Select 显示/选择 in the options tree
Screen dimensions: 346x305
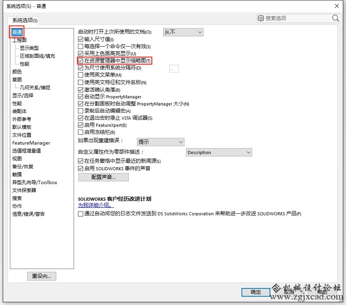[x=23, y=96]
